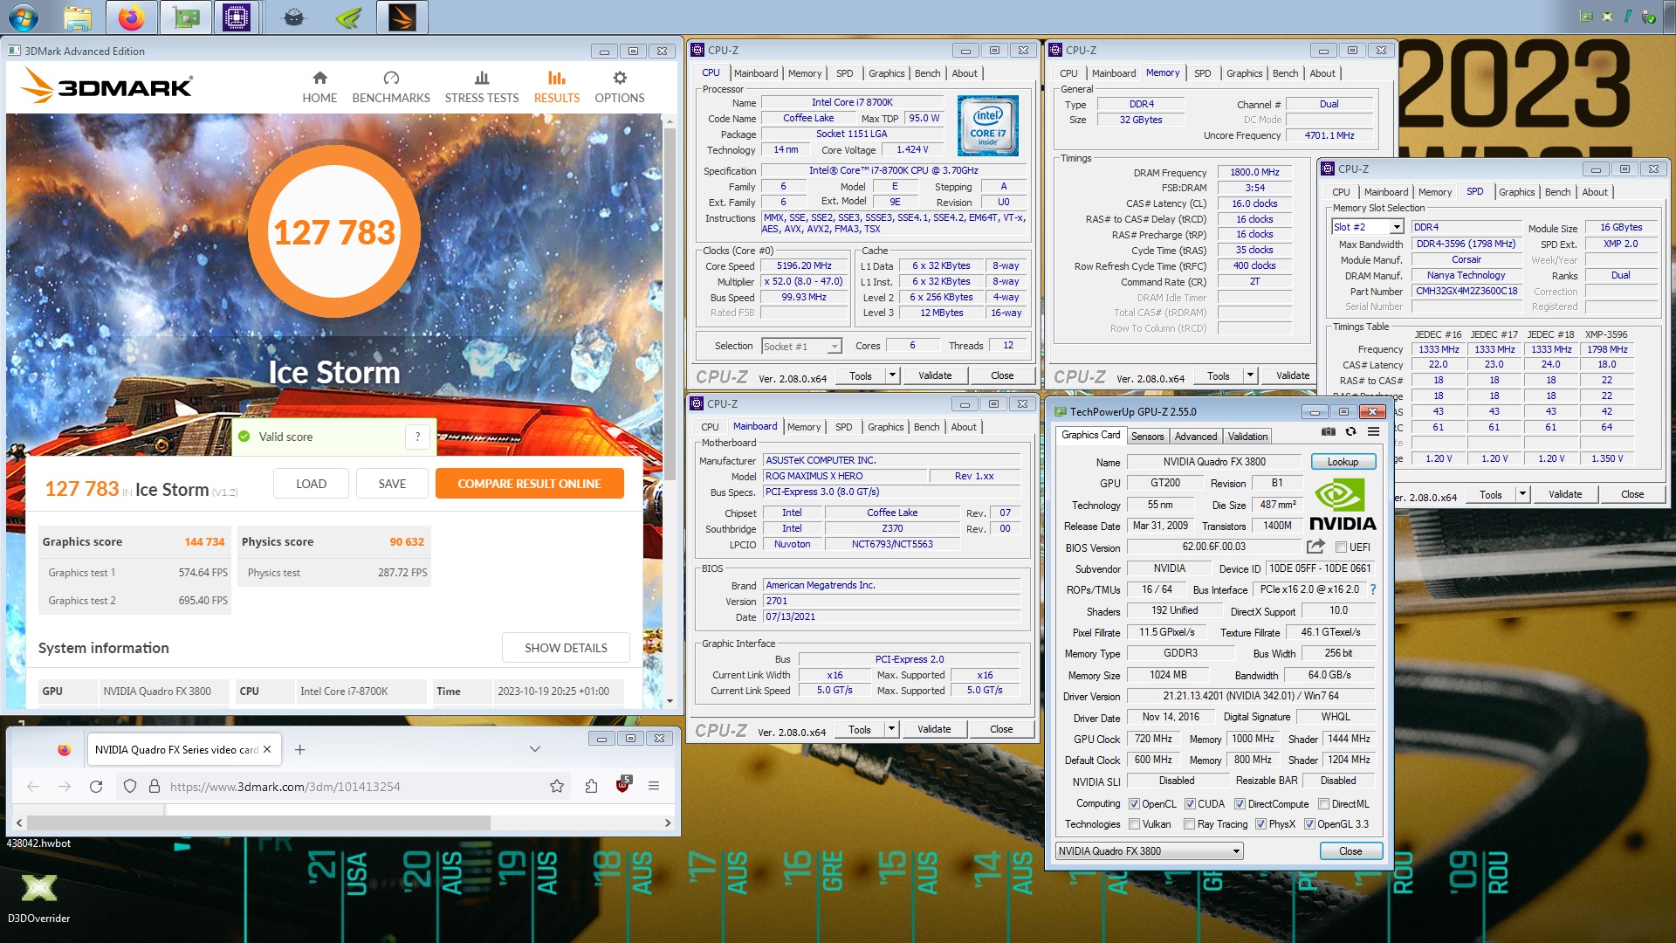Expand Tools arrow in CPU-Z Mainboard window
The width and height of the screenshot is (1676, 943).
[891, 729]
